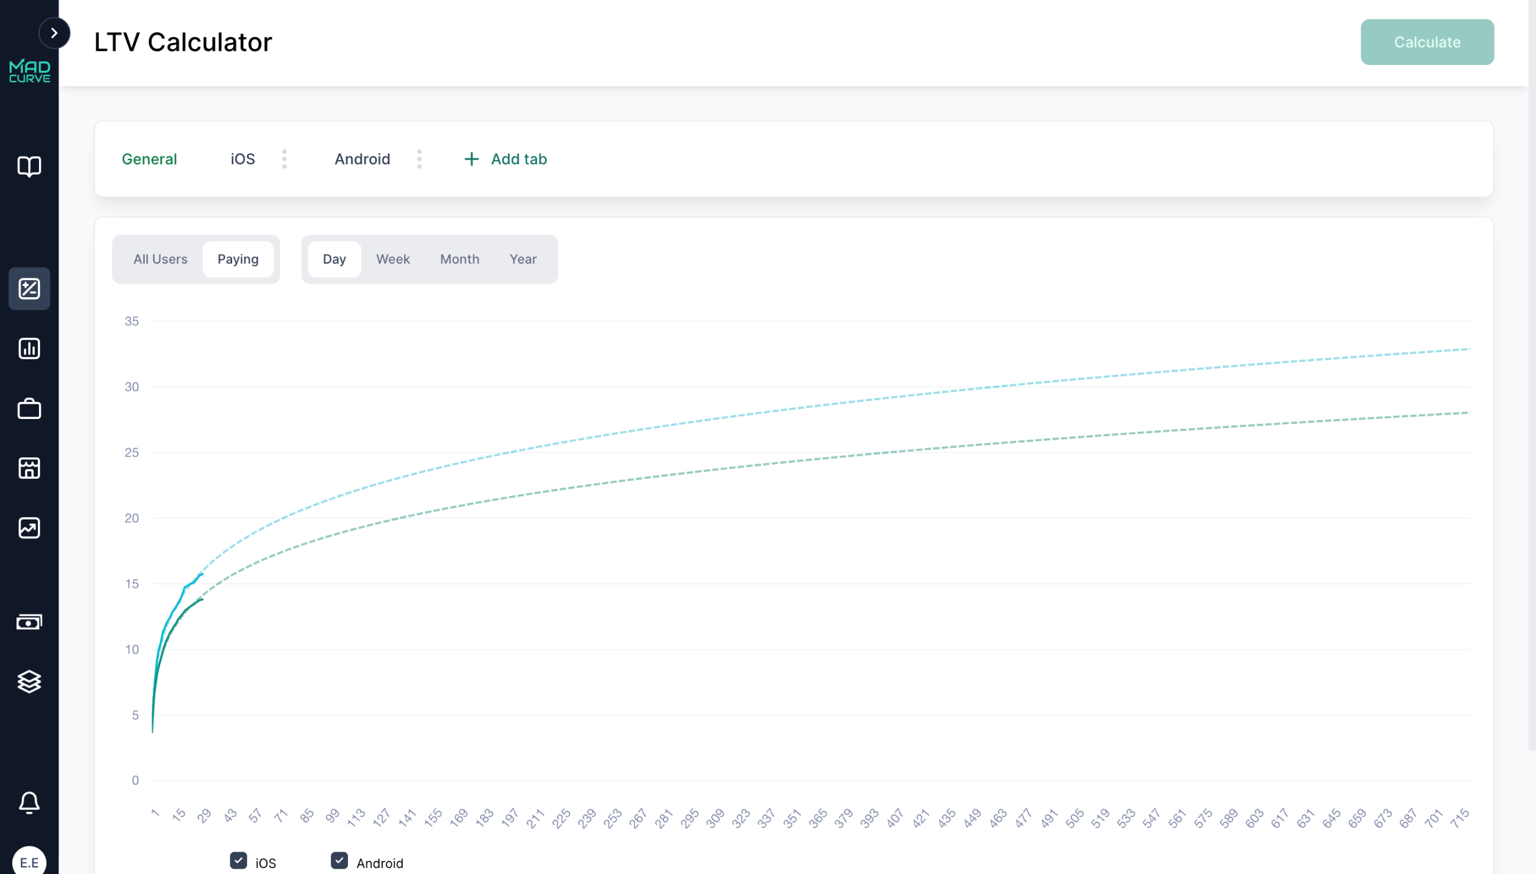Open the briefcase section in sidebar

tap(29, 409)
